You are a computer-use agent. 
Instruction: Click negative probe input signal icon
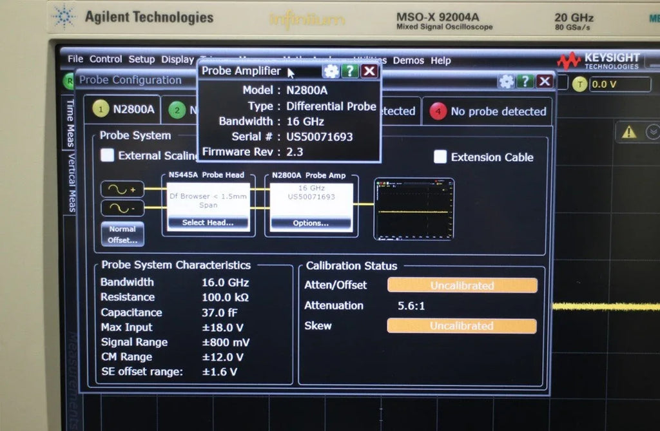pos(122,208)
